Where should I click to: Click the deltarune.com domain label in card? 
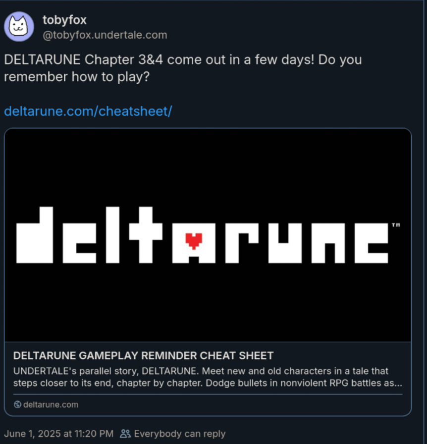click(51, 405)
